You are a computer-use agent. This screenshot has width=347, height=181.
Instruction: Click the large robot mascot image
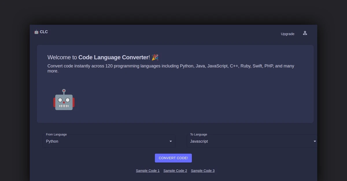(64, 100)
